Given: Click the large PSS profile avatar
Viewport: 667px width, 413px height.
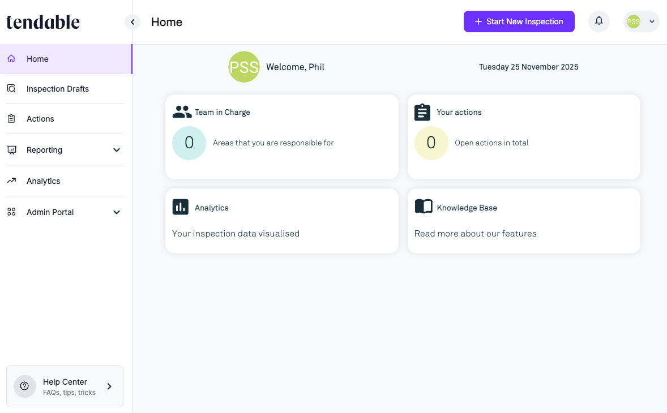Looking at the screenshot, I should click(243, 67).
